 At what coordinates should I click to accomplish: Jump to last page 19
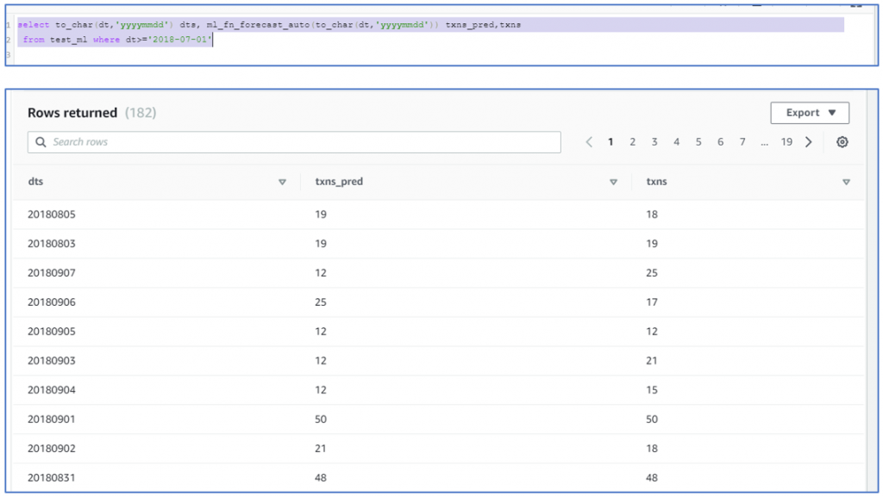coord(786,142)
